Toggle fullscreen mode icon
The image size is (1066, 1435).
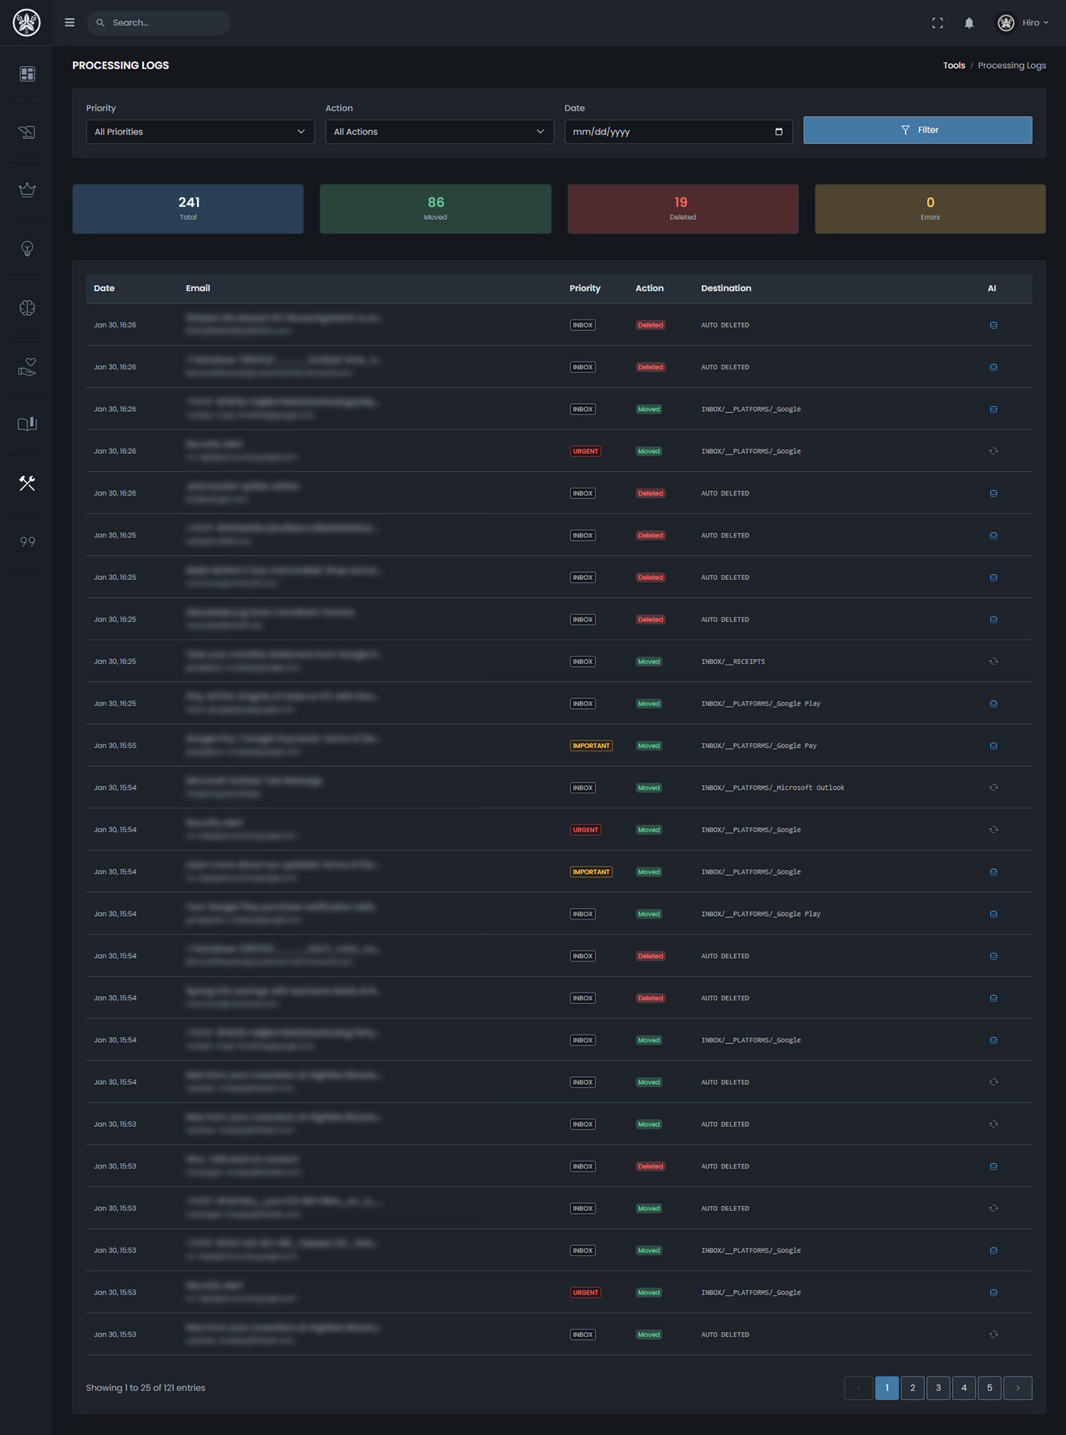[x=937, y=23]
